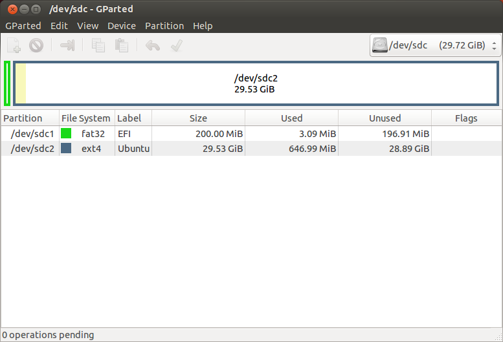The width and height of the screenshot is (503, 342).
Task: Click the Used column header
Action: (x=291, y=118)
